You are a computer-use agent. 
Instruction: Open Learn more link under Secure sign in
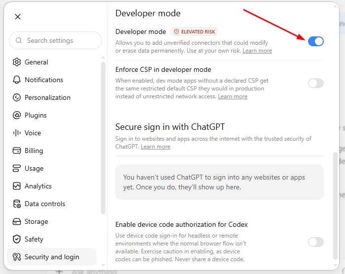point(156,147)
